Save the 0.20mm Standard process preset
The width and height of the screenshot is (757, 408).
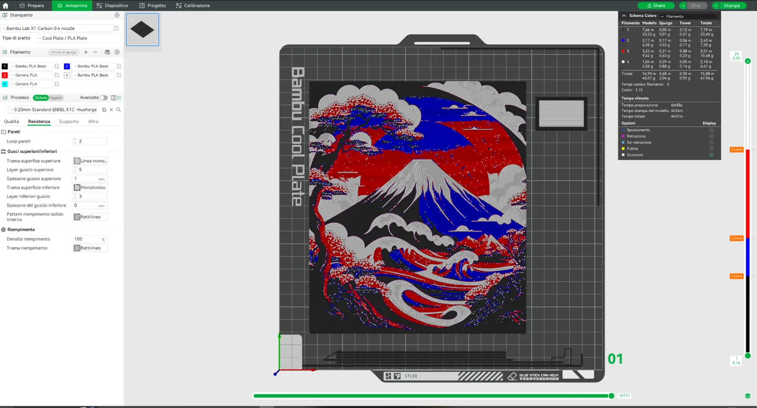coord(104,110)
